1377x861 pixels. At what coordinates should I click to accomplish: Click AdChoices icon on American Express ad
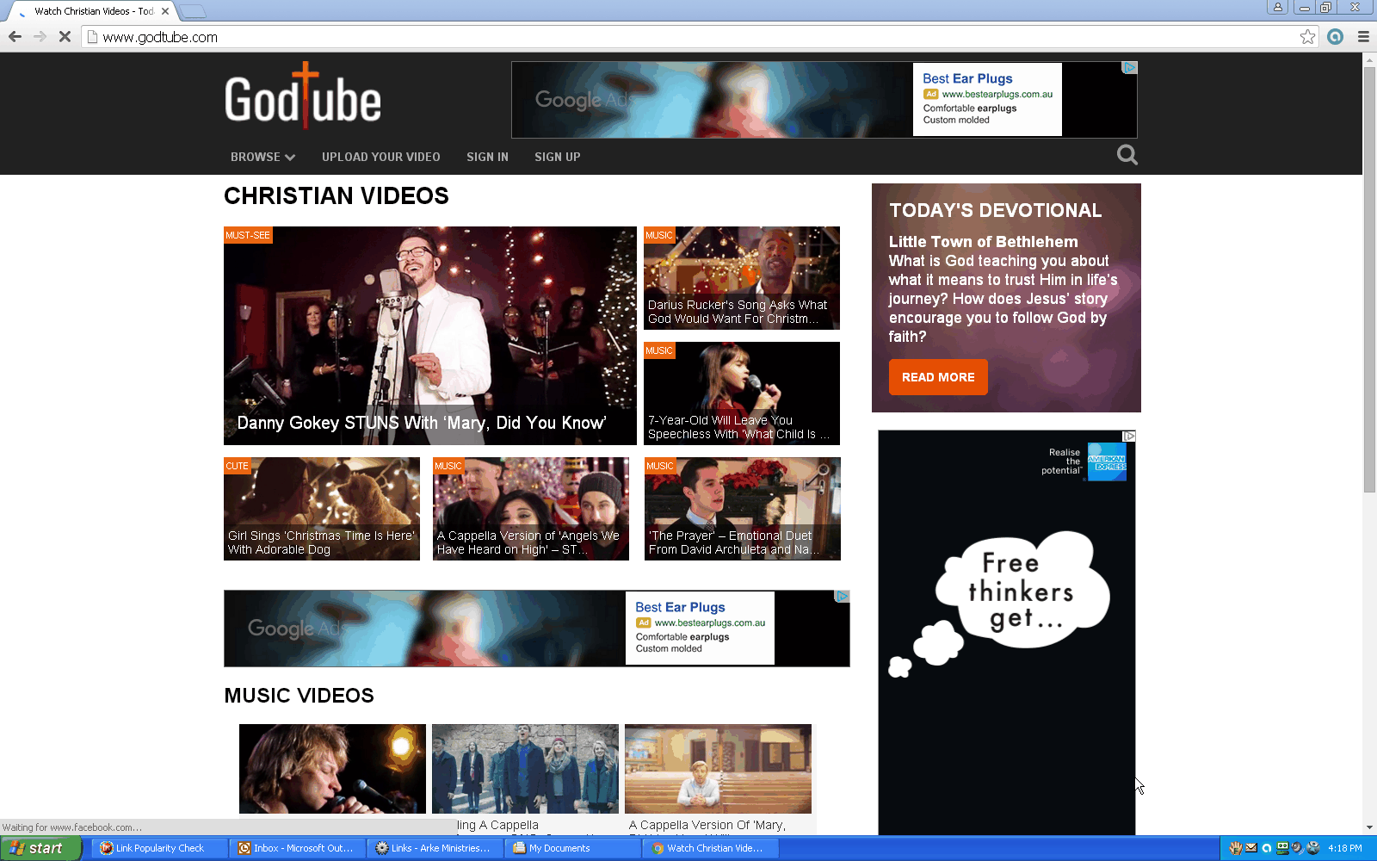[1129, 437]
